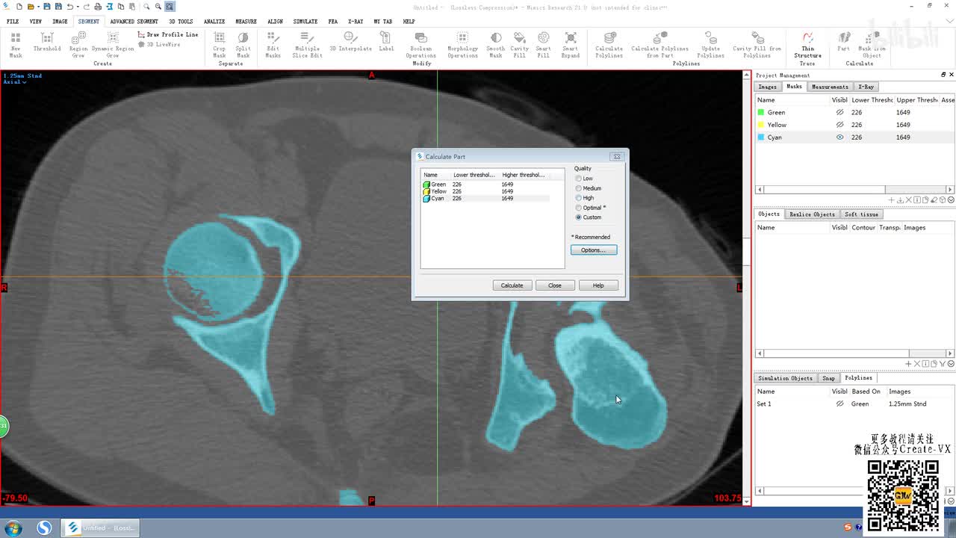Screen dimensions: 956x538
Task: Select the Cyan row in Calculate Part list
Action: click(485, 199)
